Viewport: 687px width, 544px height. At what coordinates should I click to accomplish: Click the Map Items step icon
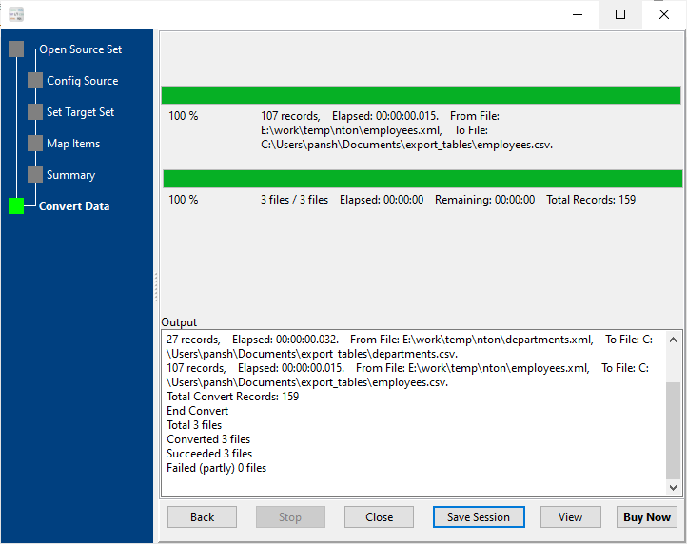[x=35, y=144]
